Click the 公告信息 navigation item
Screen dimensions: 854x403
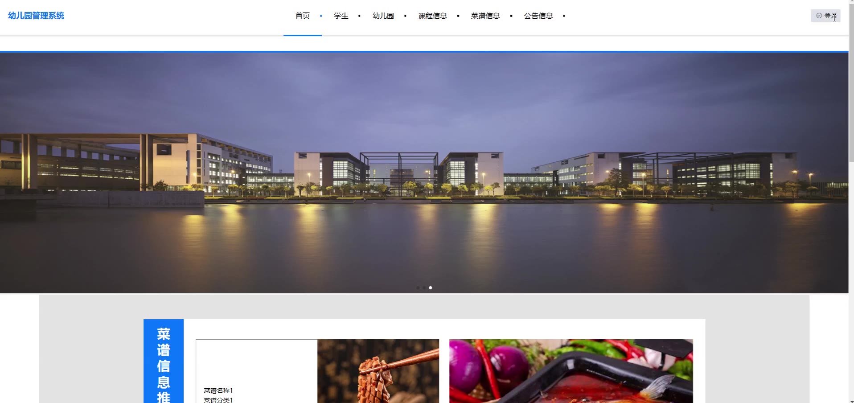coord(538,16)
